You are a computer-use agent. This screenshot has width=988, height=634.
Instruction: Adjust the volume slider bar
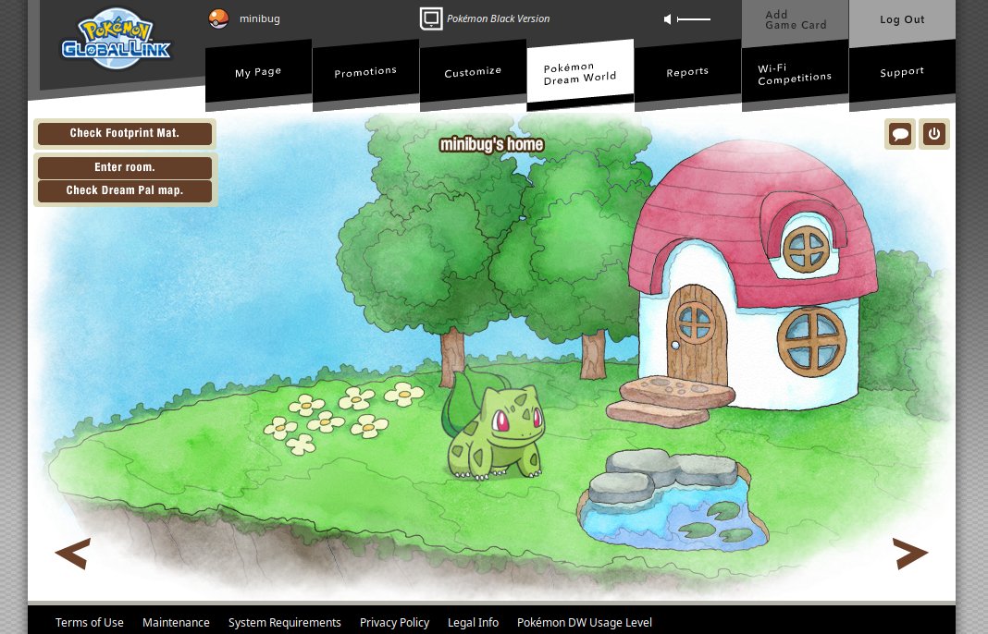point(693,19)
